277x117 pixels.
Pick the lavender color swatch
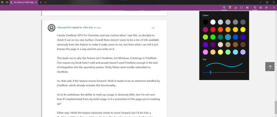coord(243,52)
